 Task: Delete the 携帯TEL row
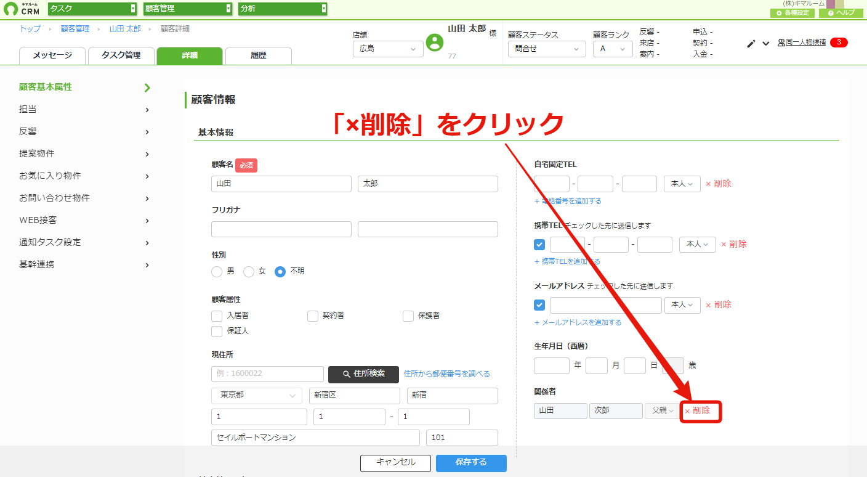[734, 244]
